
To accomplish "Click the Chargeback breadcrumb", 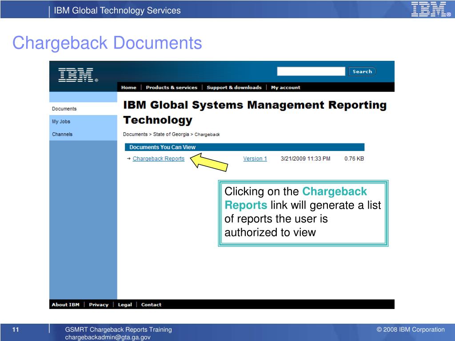I will pyautogui.click(x=207, y=135).
